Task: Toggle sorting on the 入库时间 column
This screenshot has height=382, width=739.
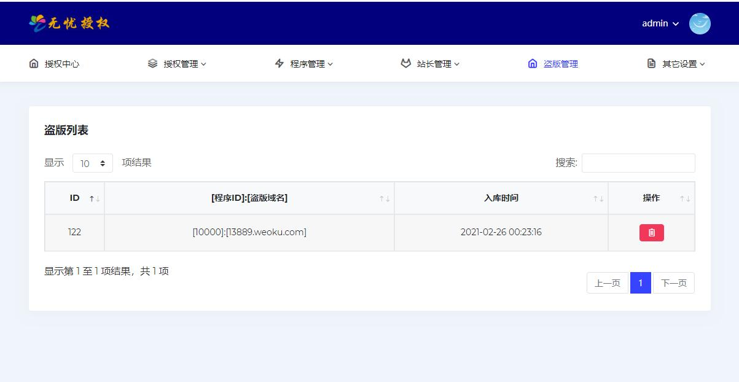Action: [596, 198]
